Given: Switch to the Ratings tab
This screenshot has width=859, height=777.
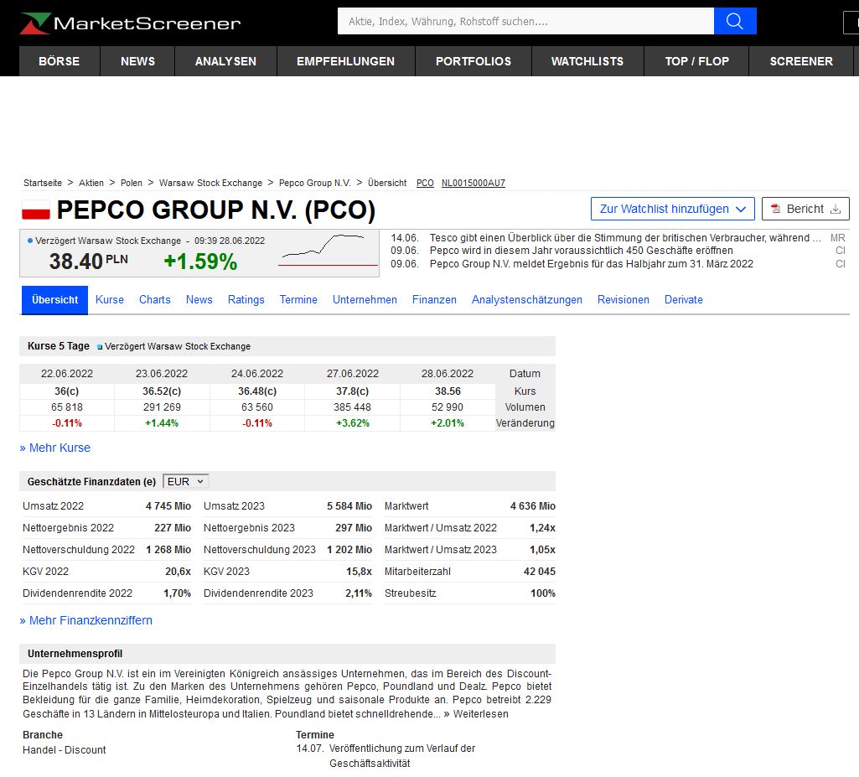Looking at the screenshot, I should pos(246,300).
